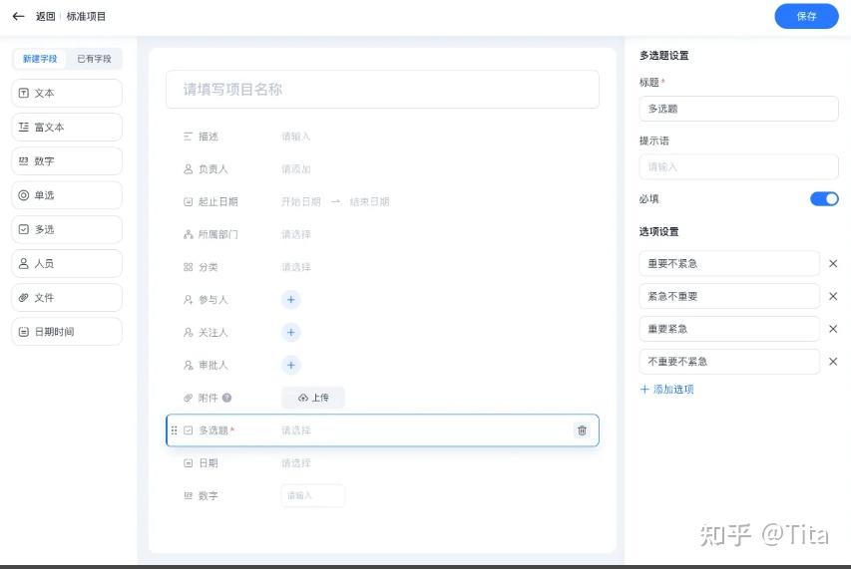Click the 保存 save button

806,16
